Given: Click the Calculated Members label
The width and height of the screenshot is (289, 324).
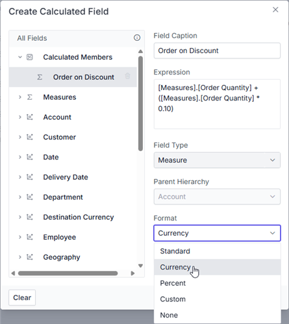Looking at the screenshot, I should pos(78,57).
